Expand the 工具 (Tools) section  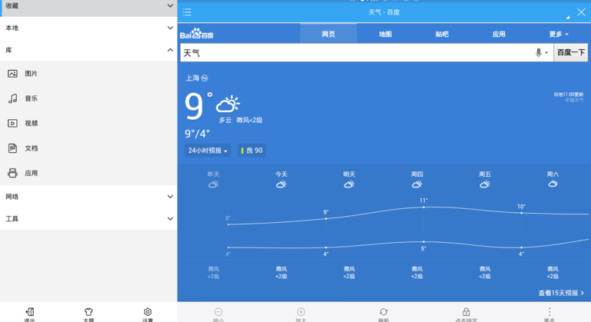pos(88,219)
